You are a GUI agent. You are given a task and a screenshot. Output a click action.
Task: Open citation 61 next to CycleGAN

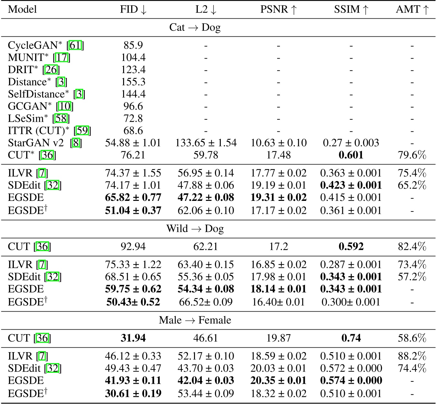pos(75,45)
